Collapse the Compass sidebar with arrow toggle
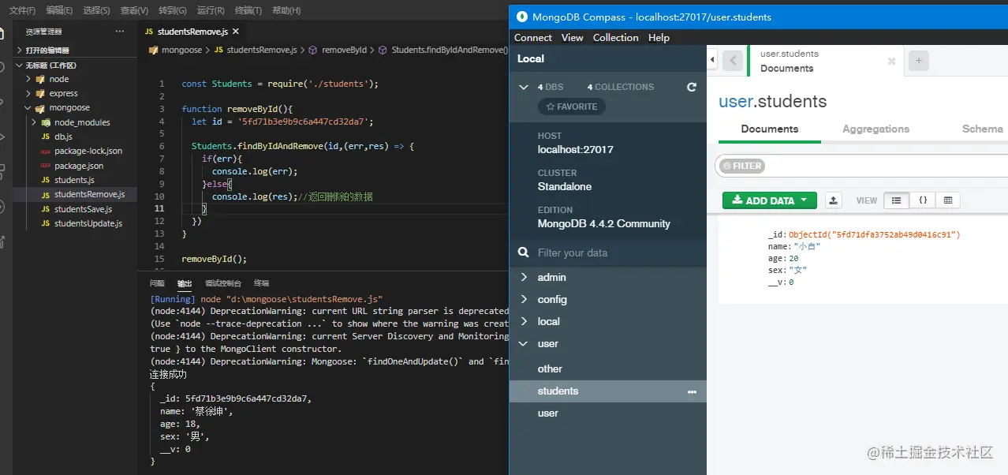This screenshot has width=1008, height=475. pyautogui.click(x=713, y=60)
